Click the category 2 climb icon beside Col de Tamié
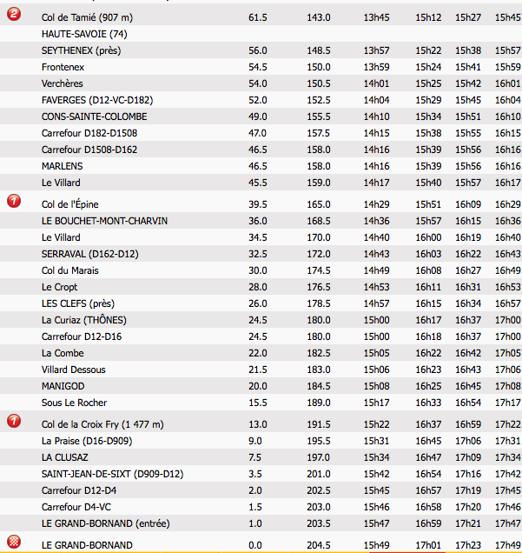522x553 pixels. coord(13,17)
